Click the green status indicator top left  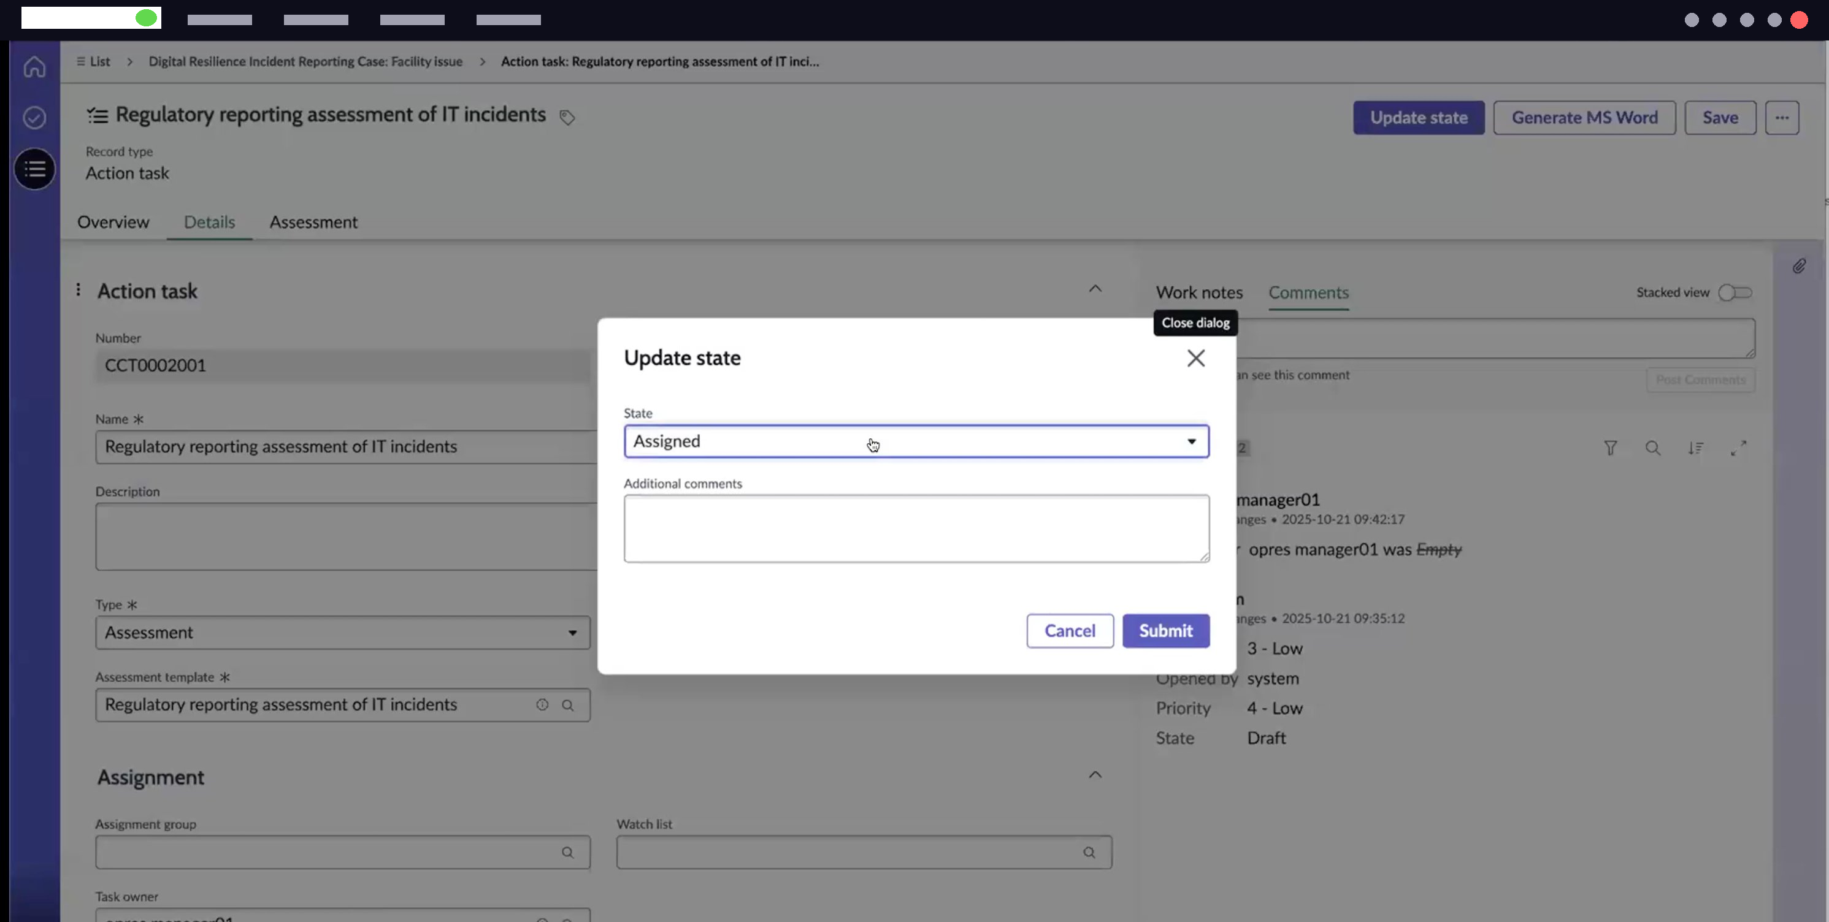coord(145,18)
